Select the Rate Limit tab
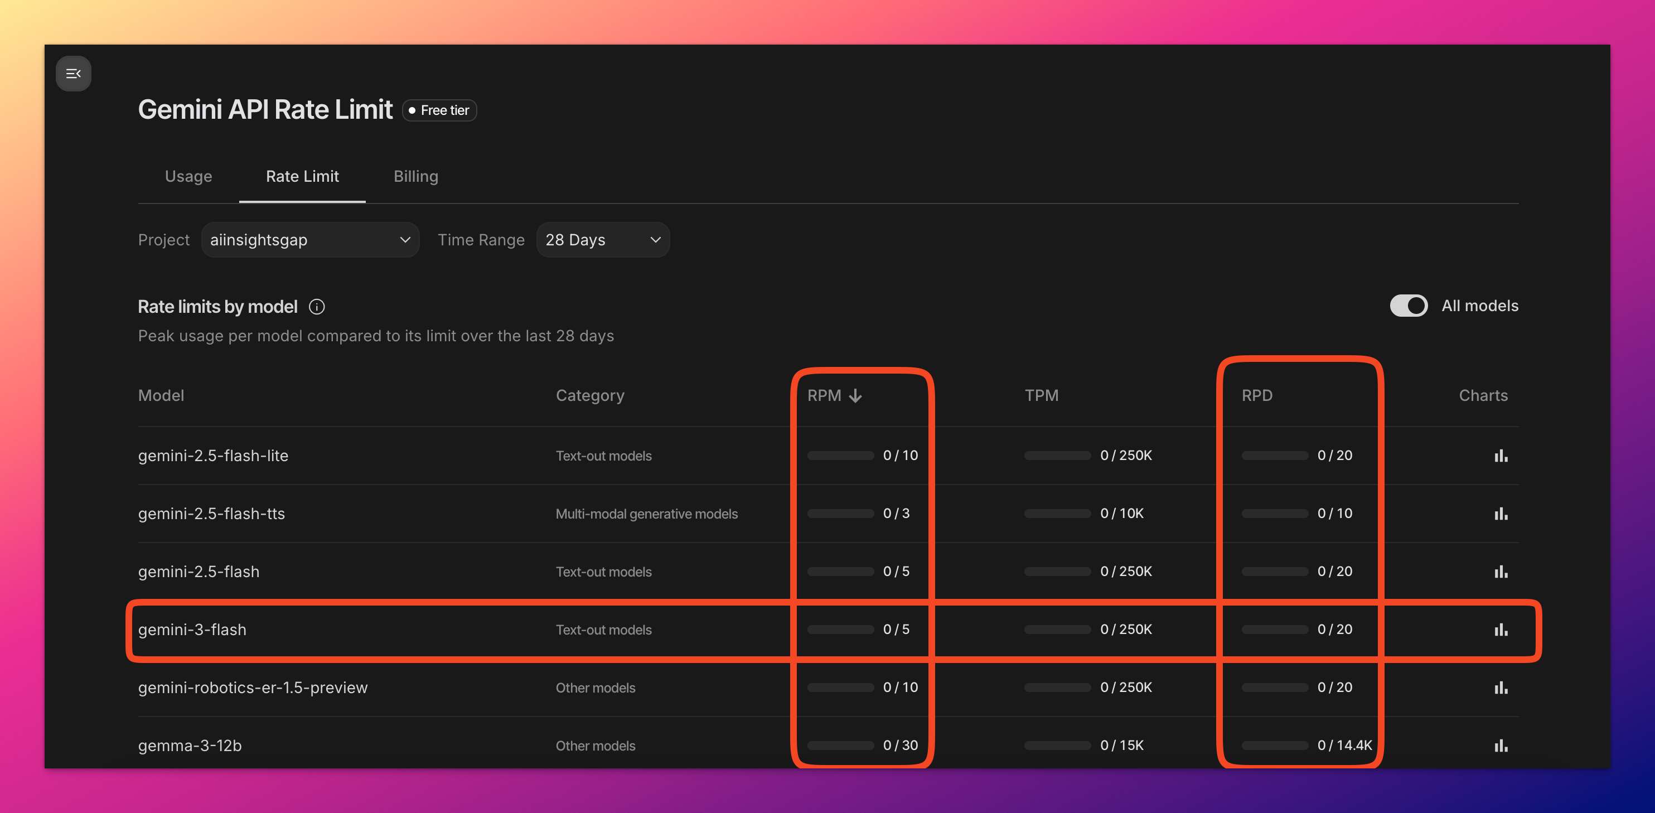 [302, 176]
